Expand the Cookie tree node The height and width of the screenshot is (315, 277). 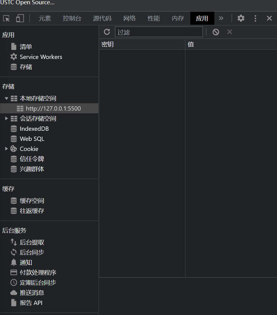6,149
